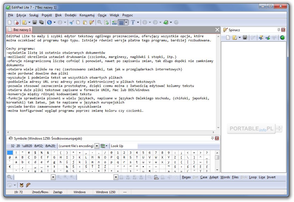Viewport: 294px width, 202px height.
Task: Save clip collection in Spinacz panel
Action: tap(245, 38)
